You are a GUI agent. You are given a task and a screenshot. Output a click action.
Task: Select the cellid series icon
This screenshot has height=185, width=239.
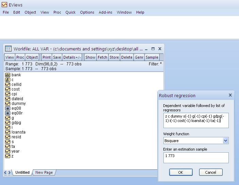point(7,84)
